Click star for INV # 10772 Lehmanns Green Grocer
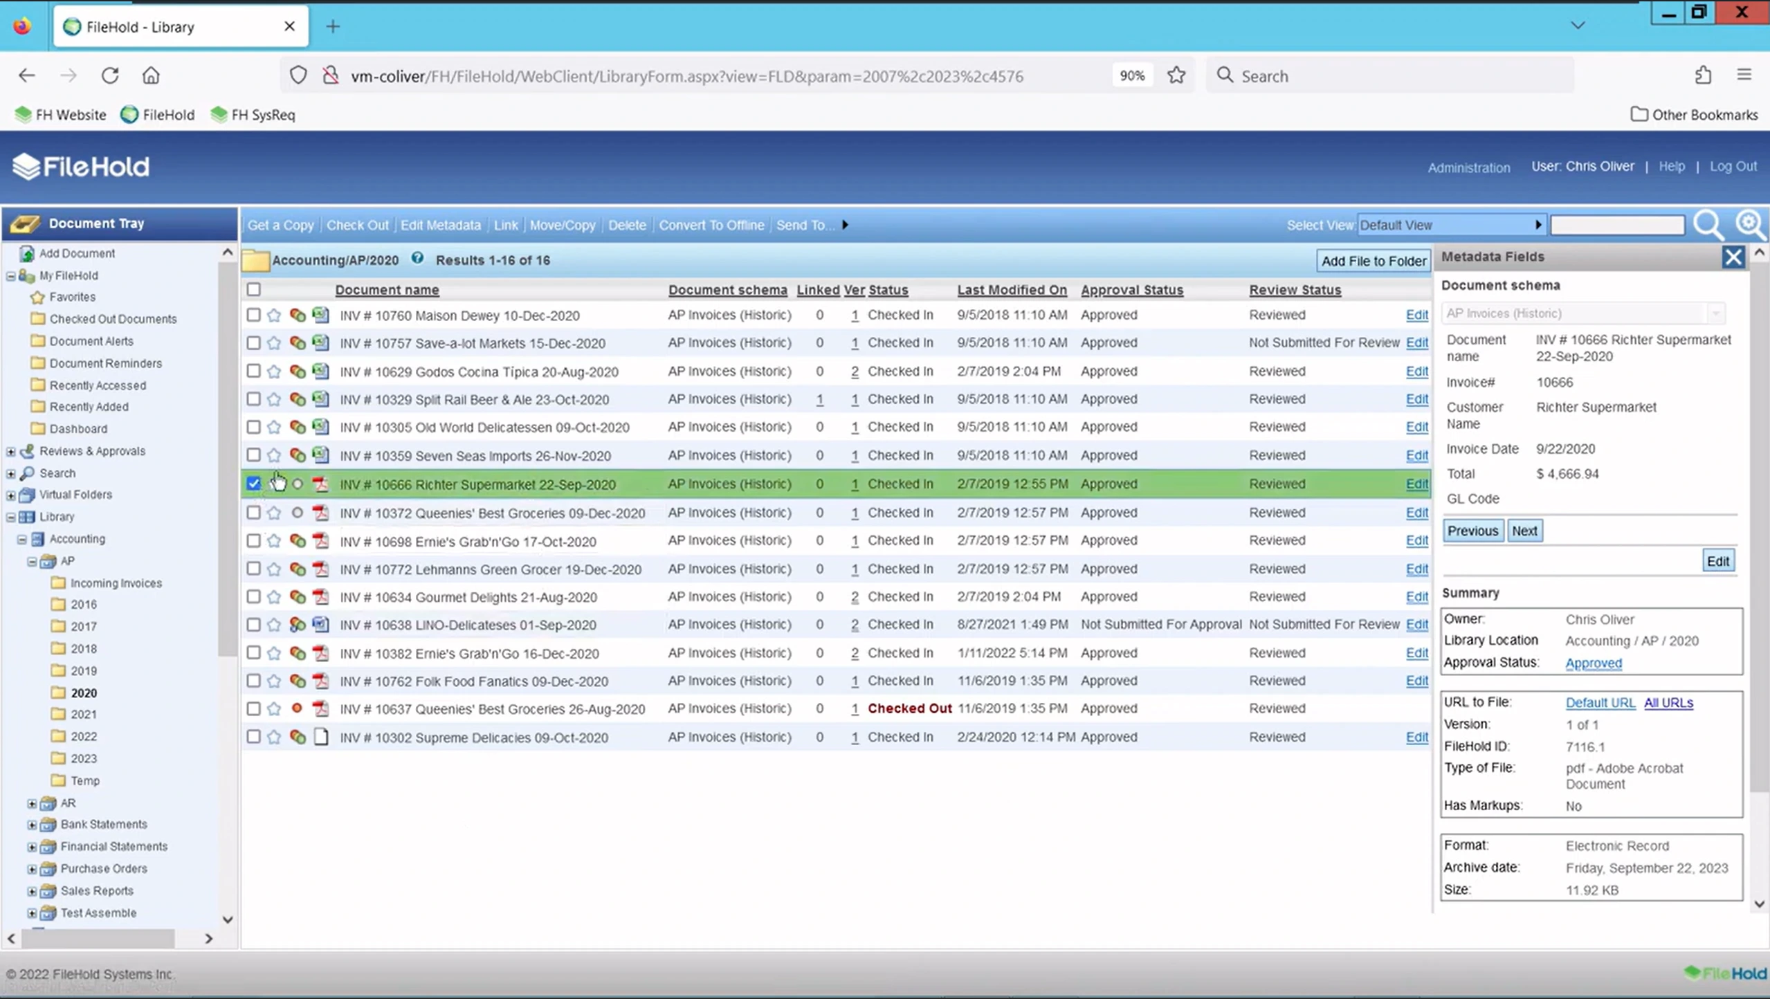Image resolution: width=1770 pixels, height=999 pixels. pyautogui.click(x=274, y=569)
